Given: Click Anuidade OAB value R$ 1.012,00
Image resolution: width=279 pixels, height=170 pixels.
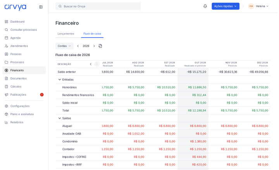Looking at the screenshot, I should [136, 134].
